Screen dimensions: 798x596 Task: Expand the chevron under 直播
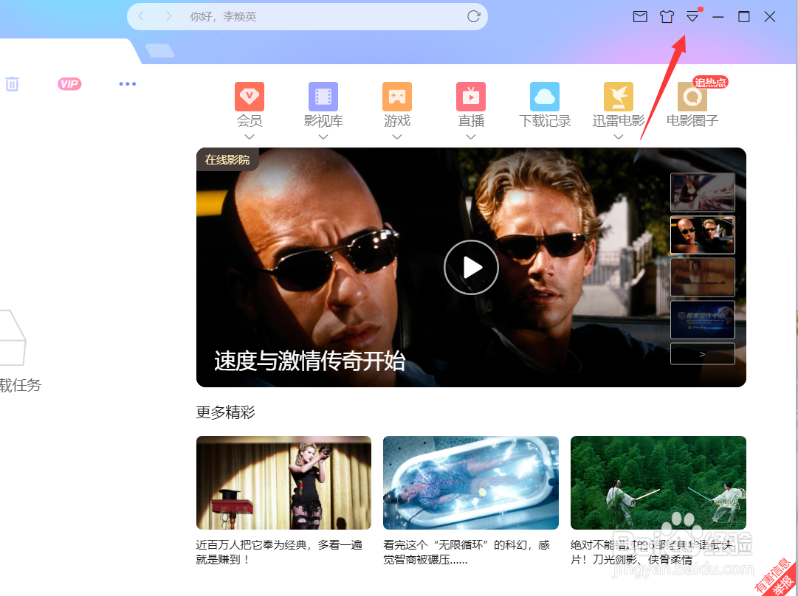pos(471,136)
